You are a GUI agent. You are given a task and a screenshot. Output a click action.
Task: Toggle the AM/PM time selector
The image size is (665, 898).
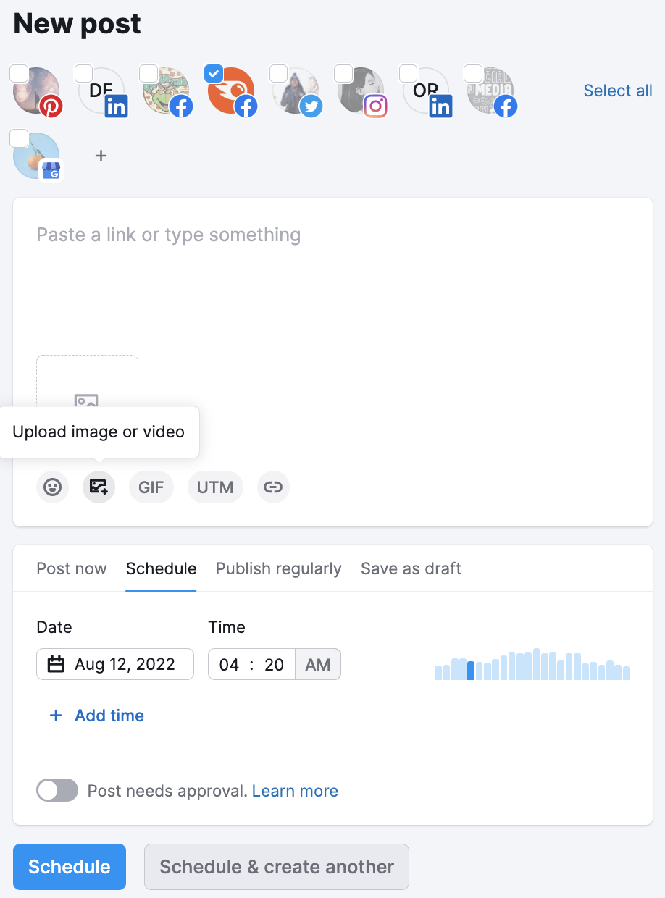coord(317,664)
